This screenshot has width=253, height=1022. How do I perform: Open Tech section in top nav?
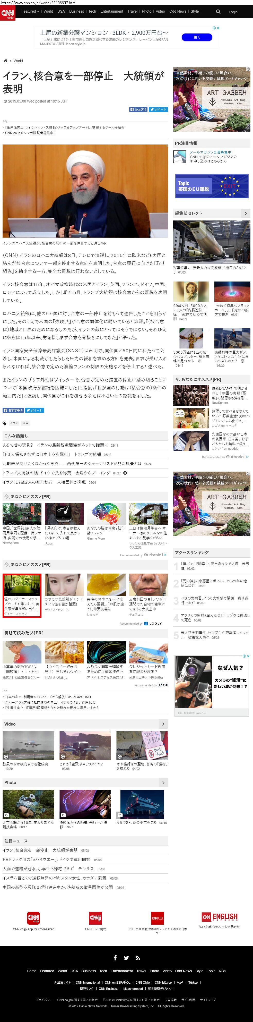(92, 12)
